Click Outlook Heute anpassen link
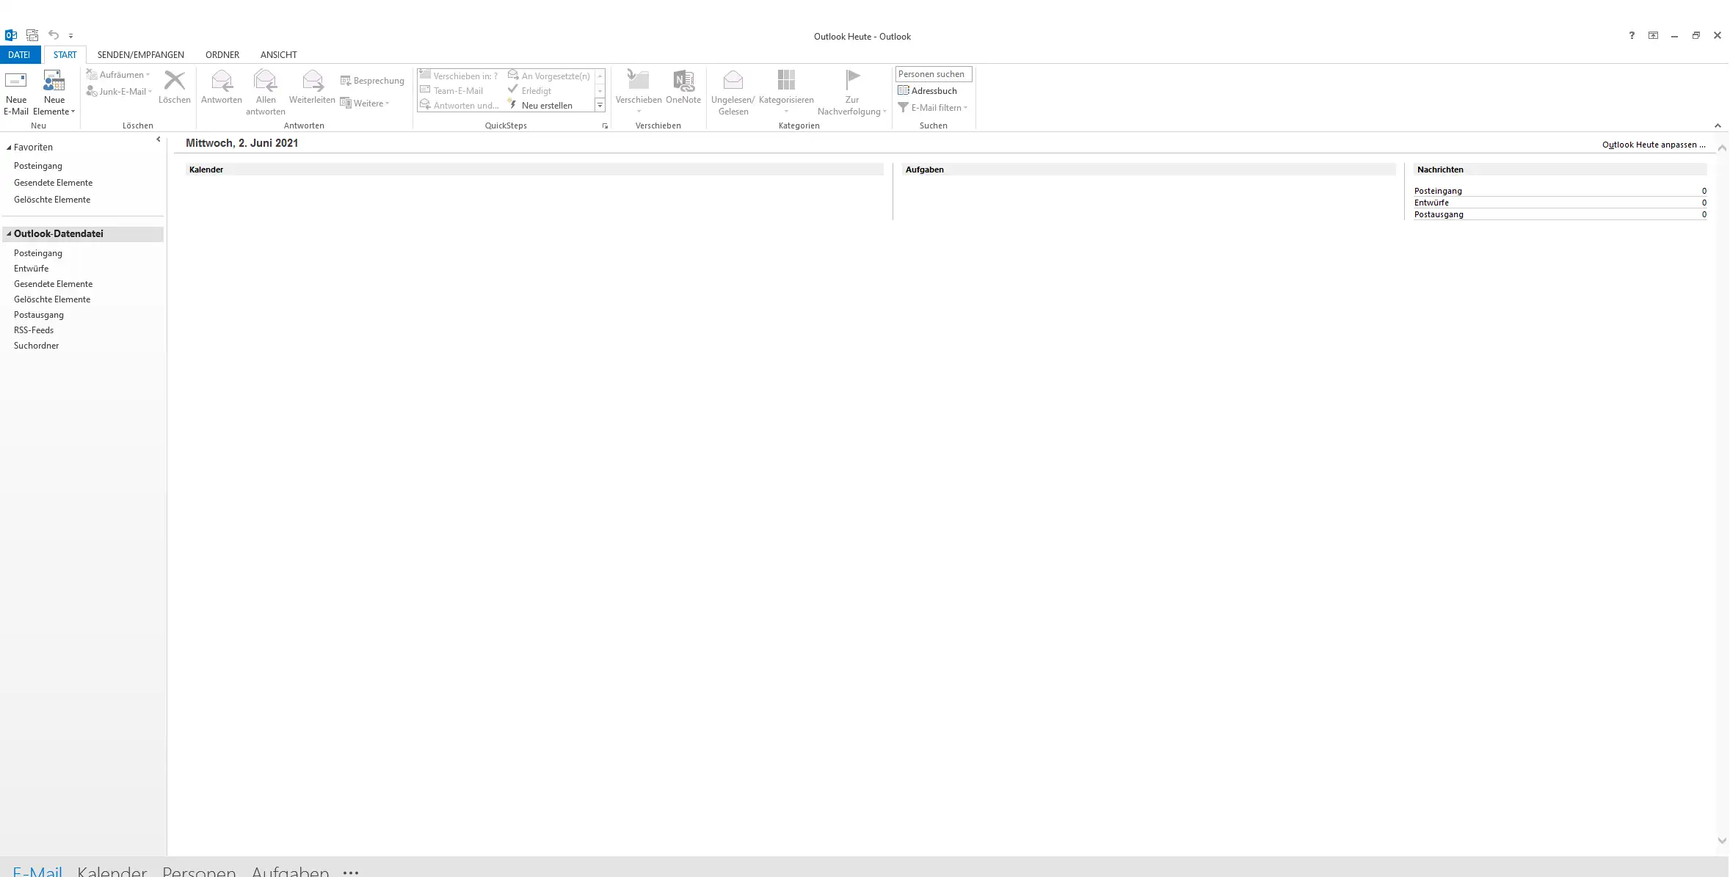The image size is (1730, 877). point(1653,145)
